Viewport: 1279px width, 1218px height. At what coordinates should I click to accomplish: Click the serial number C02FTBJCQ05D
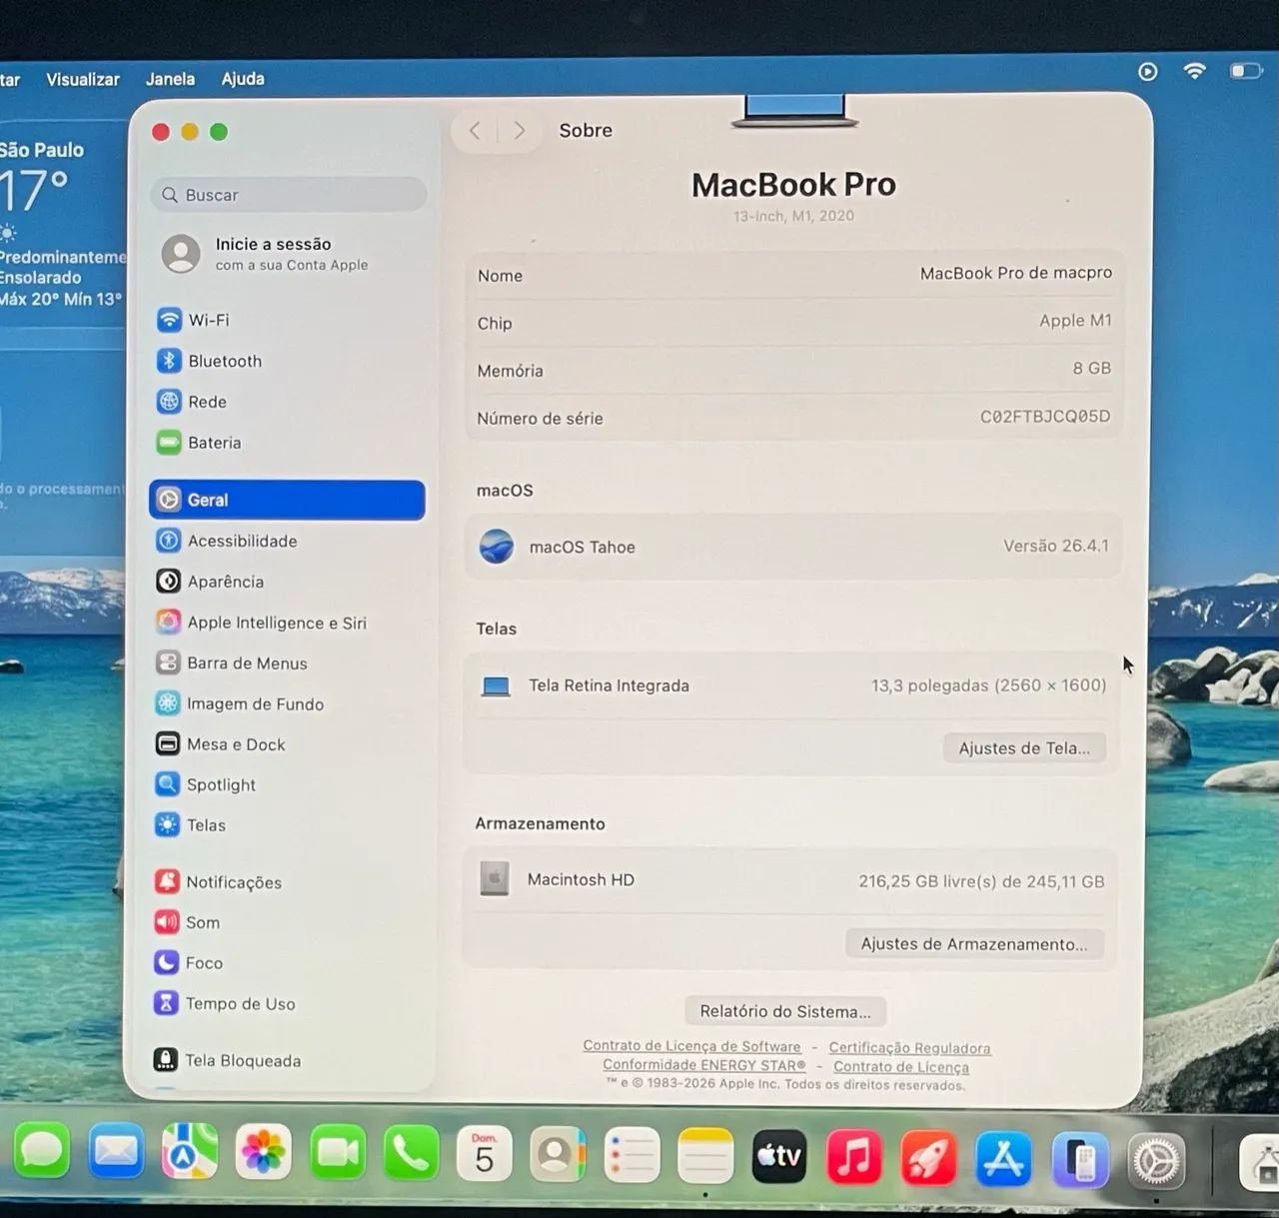pyautogui.click(x=1045, y=417)
